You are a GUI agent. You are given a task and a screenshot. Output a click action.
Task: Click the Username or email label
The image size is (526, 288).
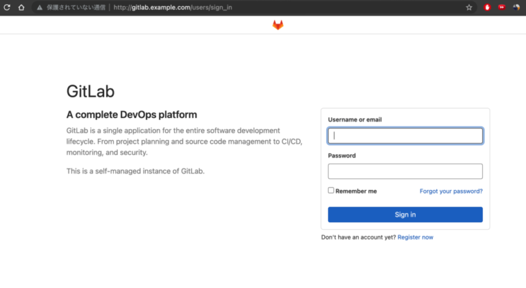point(355,119)
